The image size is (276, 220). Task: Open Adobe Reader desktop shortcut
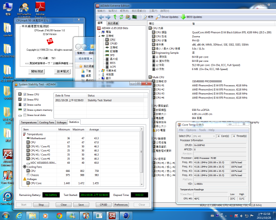[40, 9]
